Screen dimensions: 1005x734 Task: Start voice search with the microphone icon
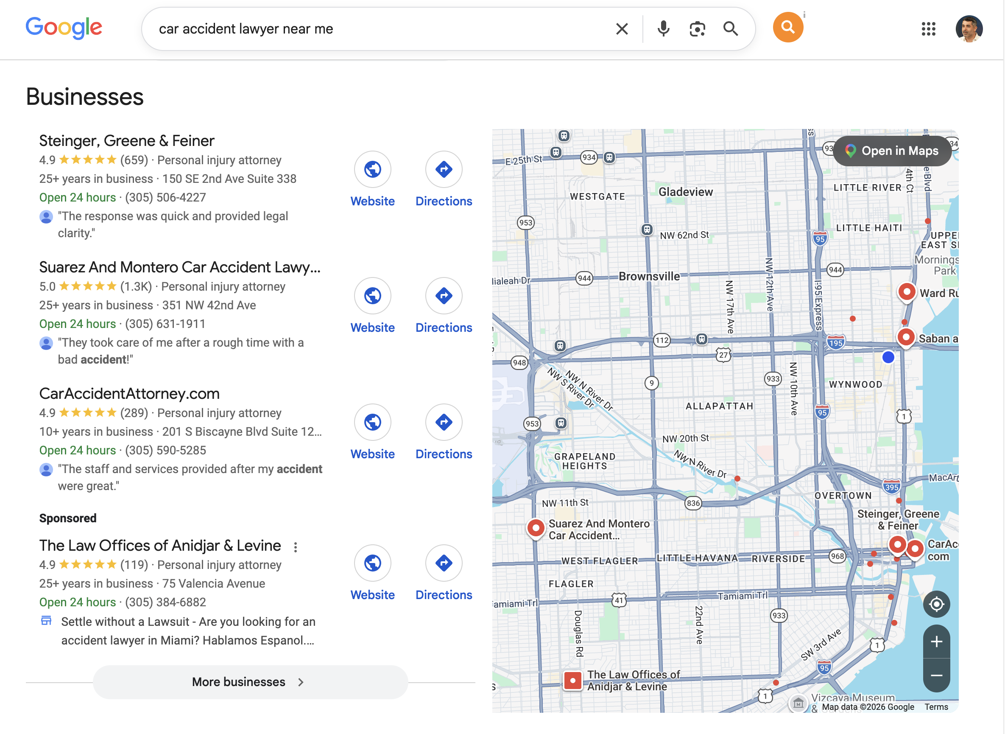[663, 29]
